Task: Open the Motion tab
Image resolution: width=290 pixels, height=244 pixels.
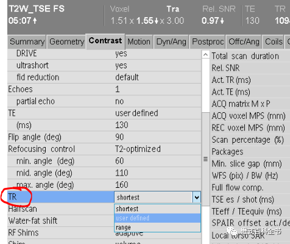Action: pos(139,41)
